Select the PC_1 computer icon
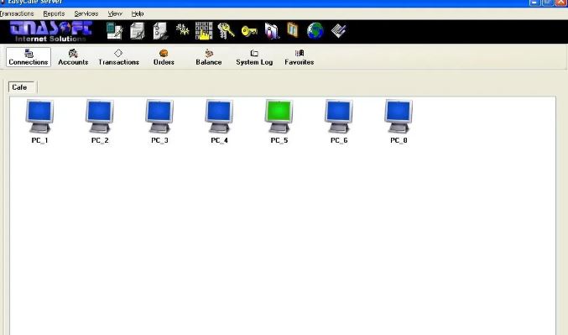 click(x=39, y=122)
